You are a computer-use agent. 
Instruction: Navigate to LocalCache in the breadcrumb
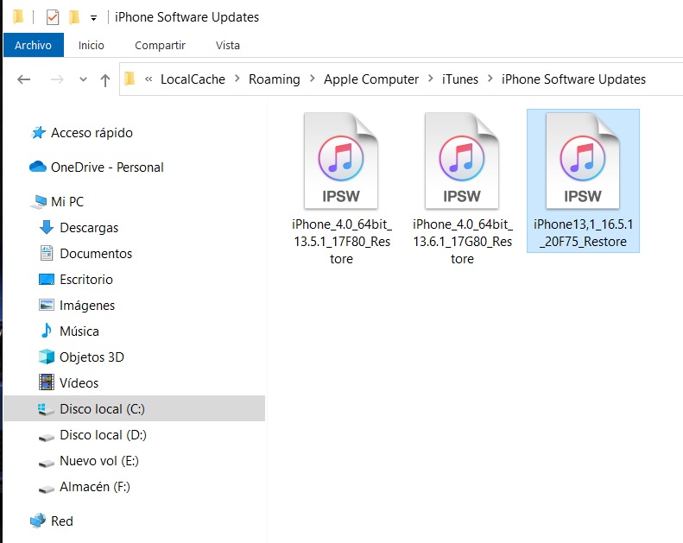tap(193, 79)
